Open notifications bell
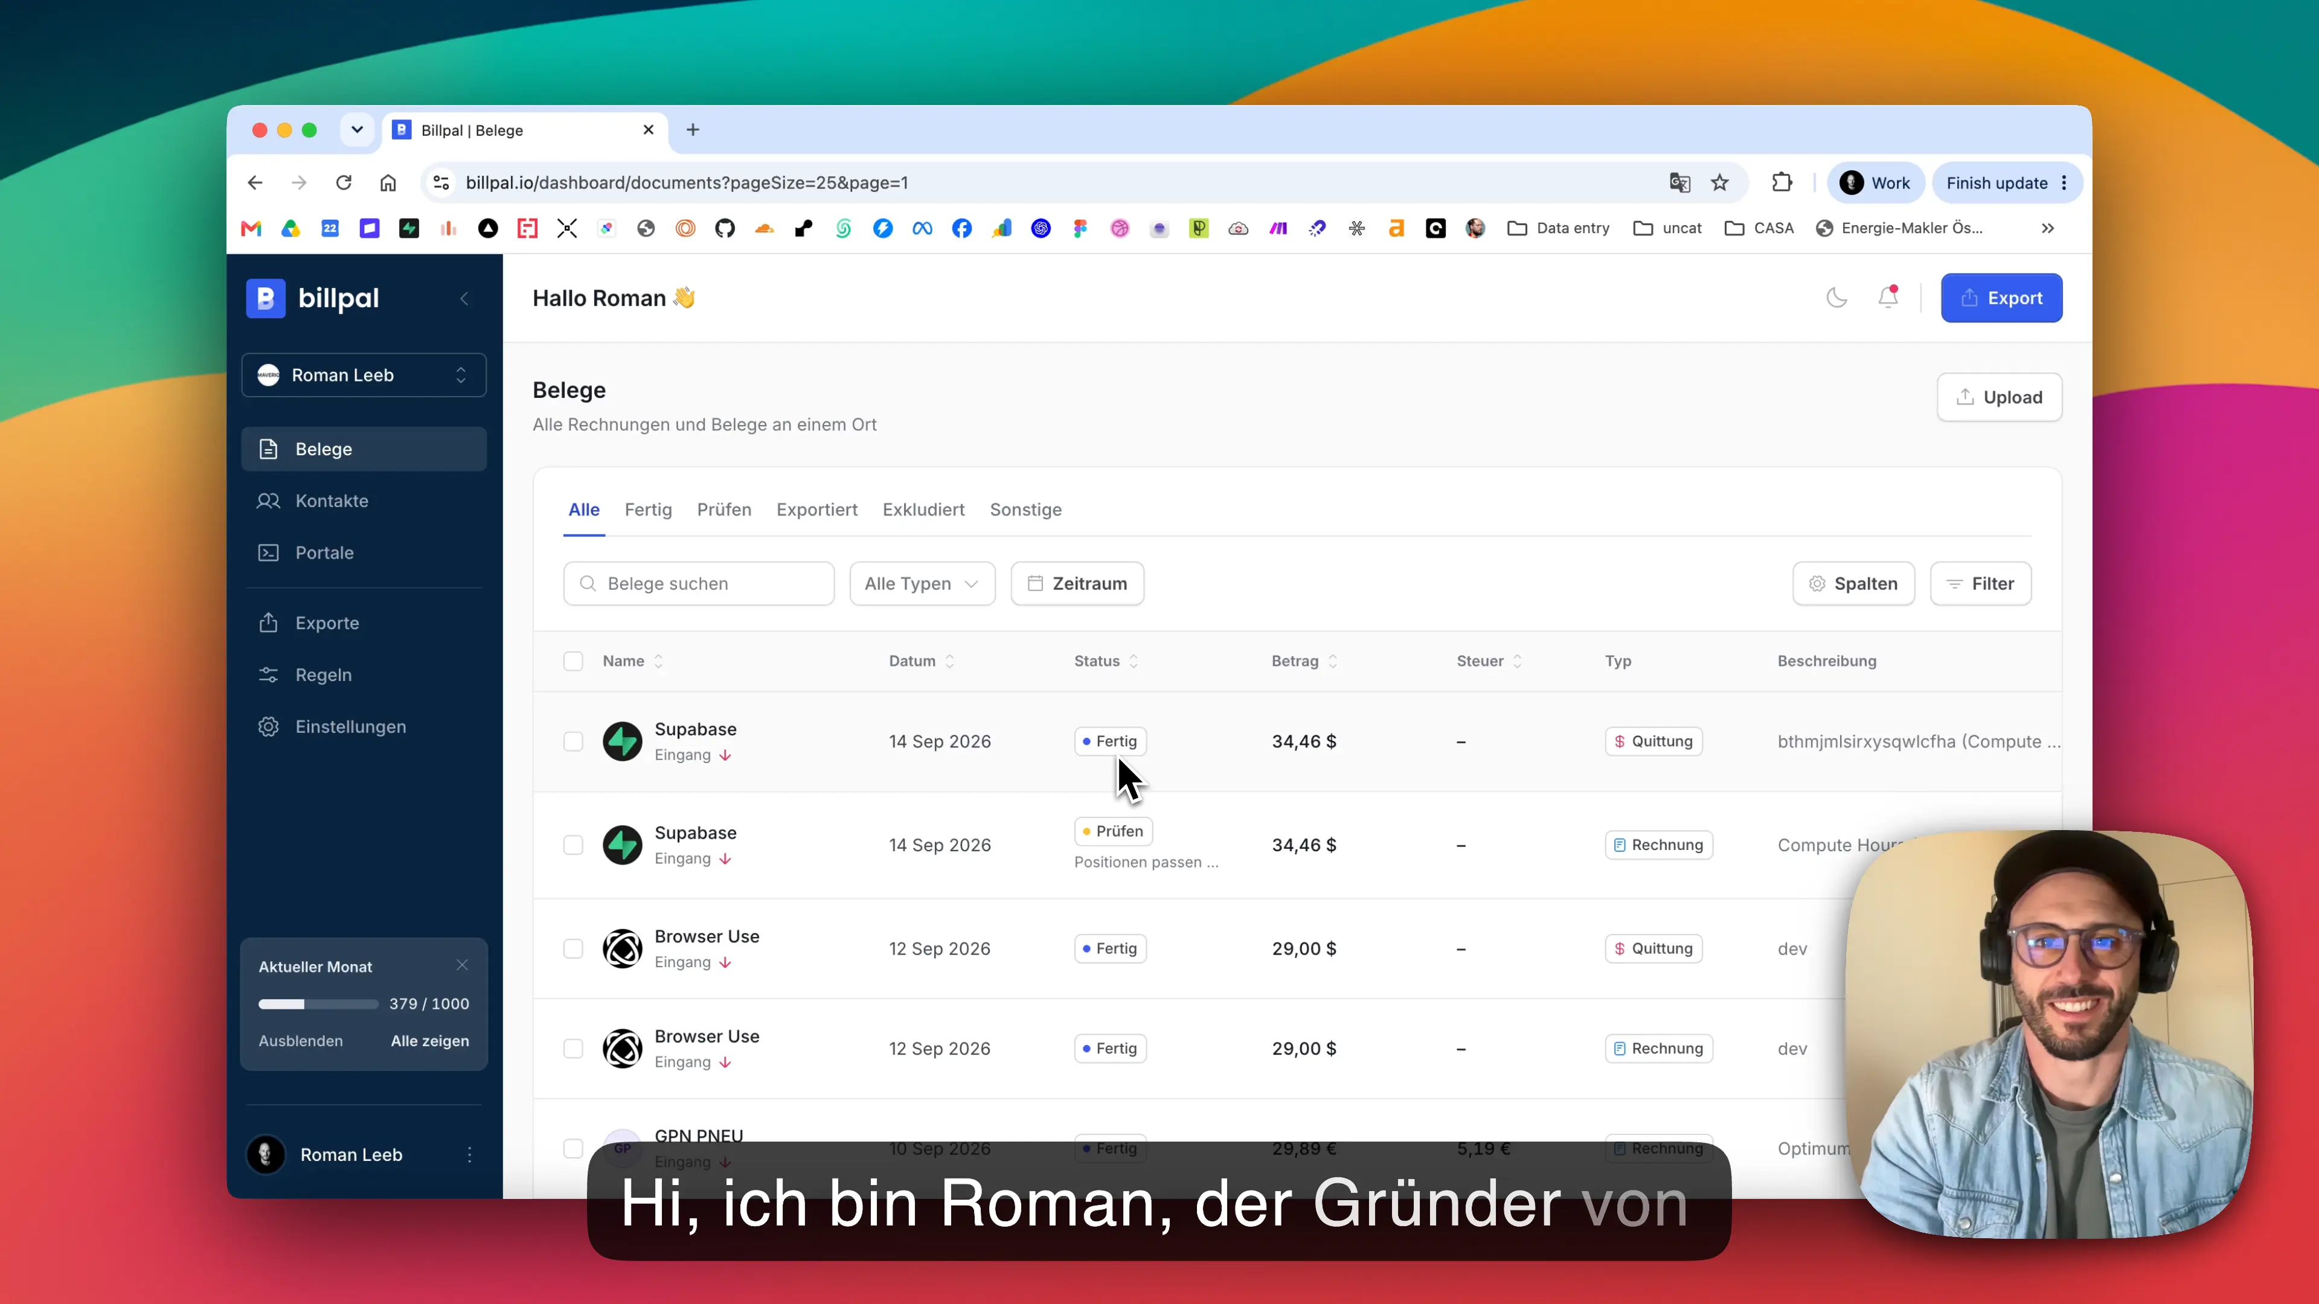Screen dimensions: 2319x1304 [1888, 297]
